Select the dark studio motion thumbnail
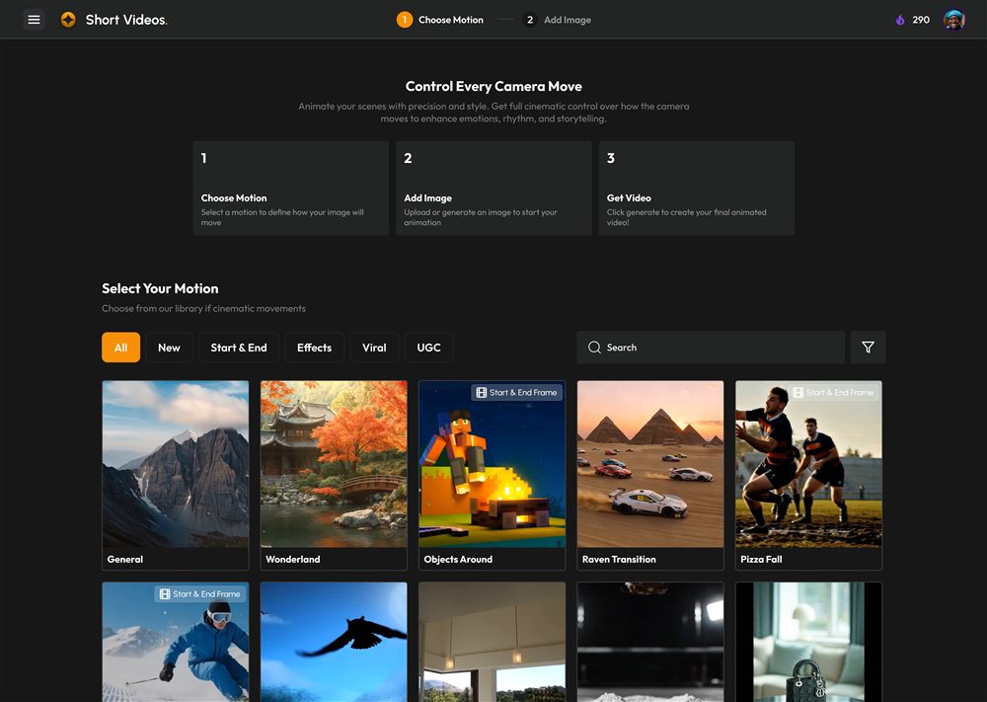This screenshot has width=987, height=702. tap(650, 642)
